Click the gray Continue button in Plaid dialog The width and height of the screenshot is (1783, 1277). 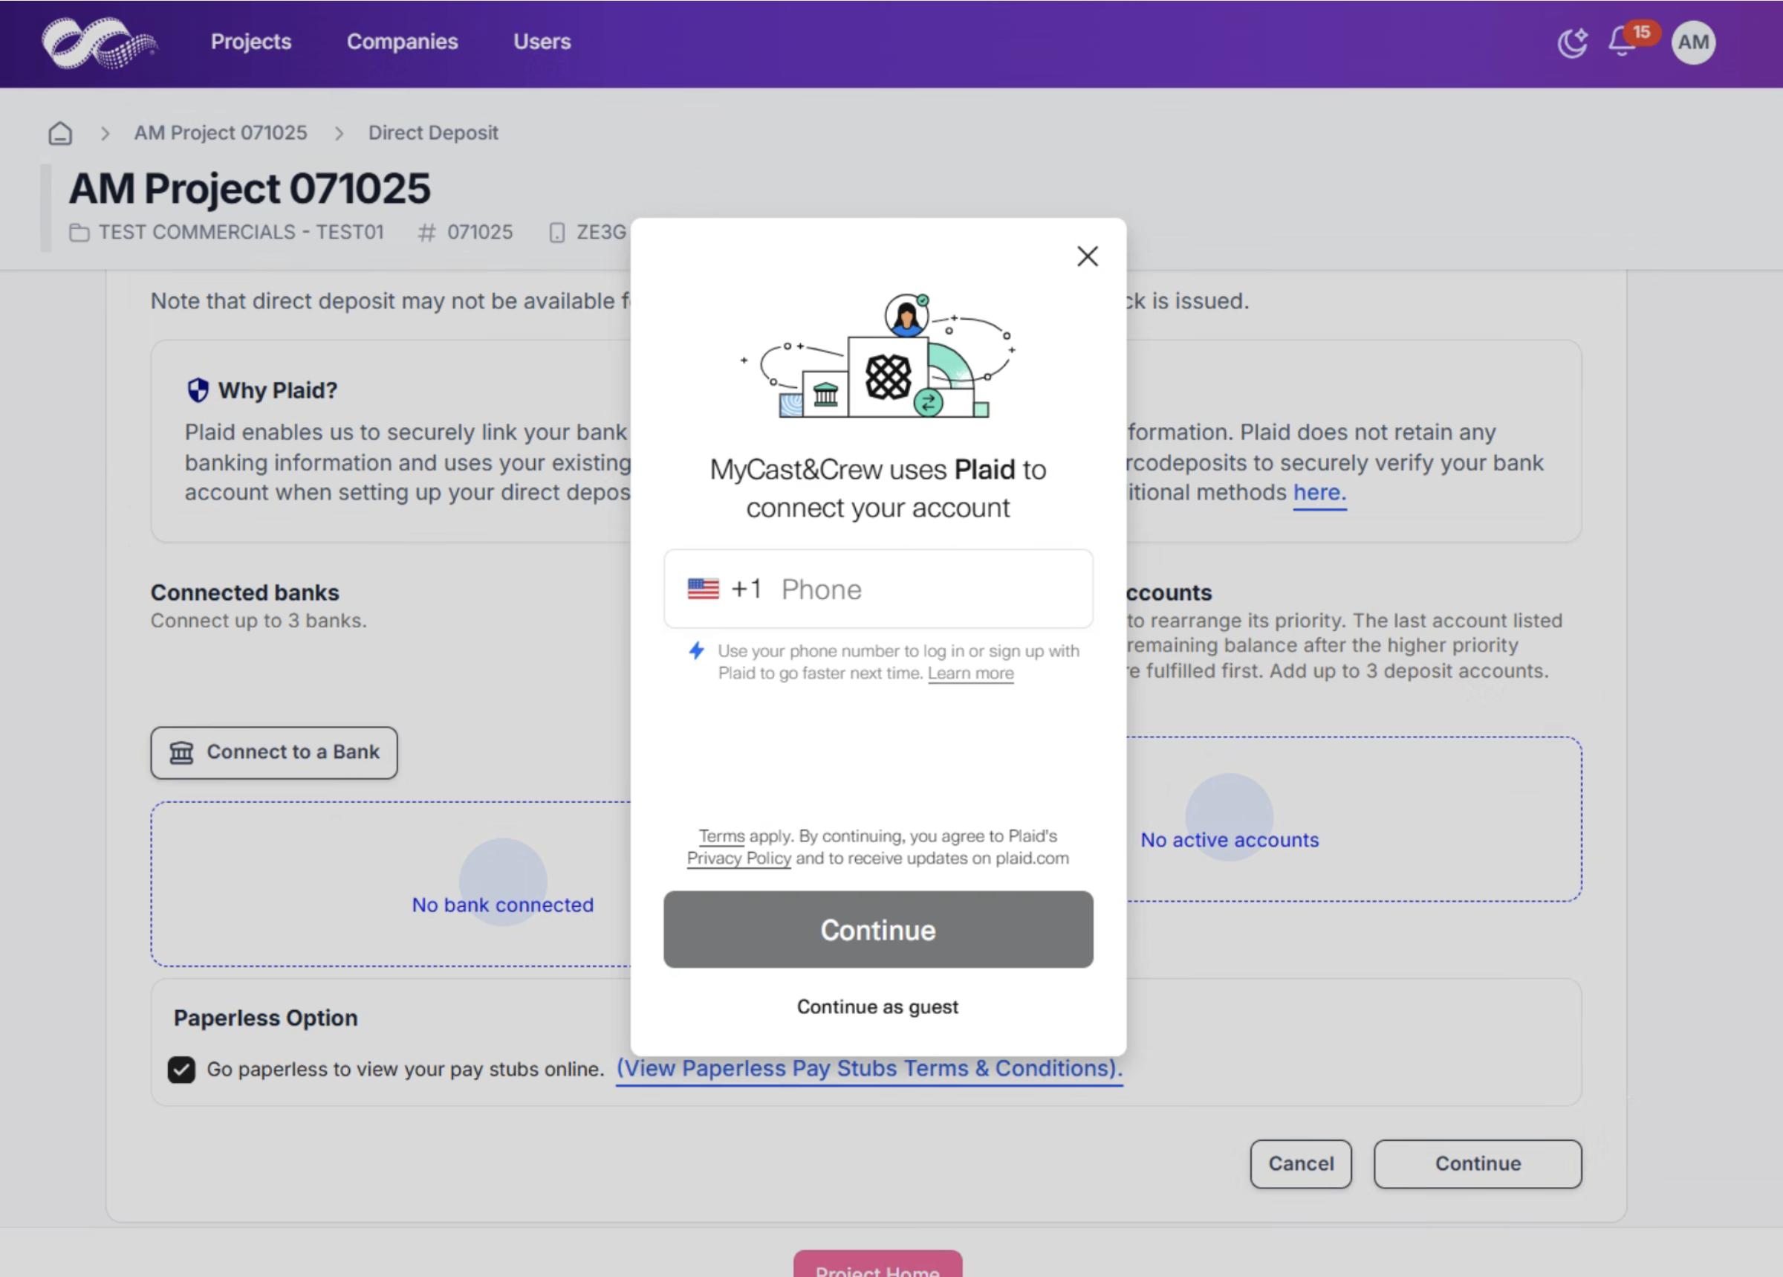coord(877,929)
